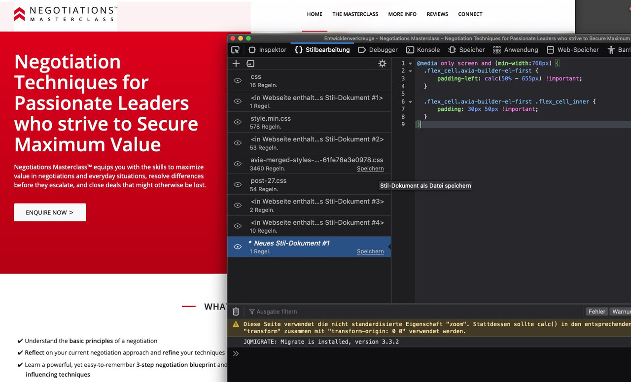Clear console output with trash icon
The width and height of the screenshot is (631, 382).
tap(236, 312)
